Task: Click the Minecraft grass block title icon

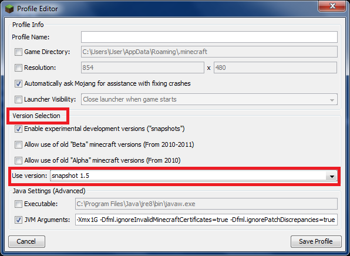Action: point(9,9)
